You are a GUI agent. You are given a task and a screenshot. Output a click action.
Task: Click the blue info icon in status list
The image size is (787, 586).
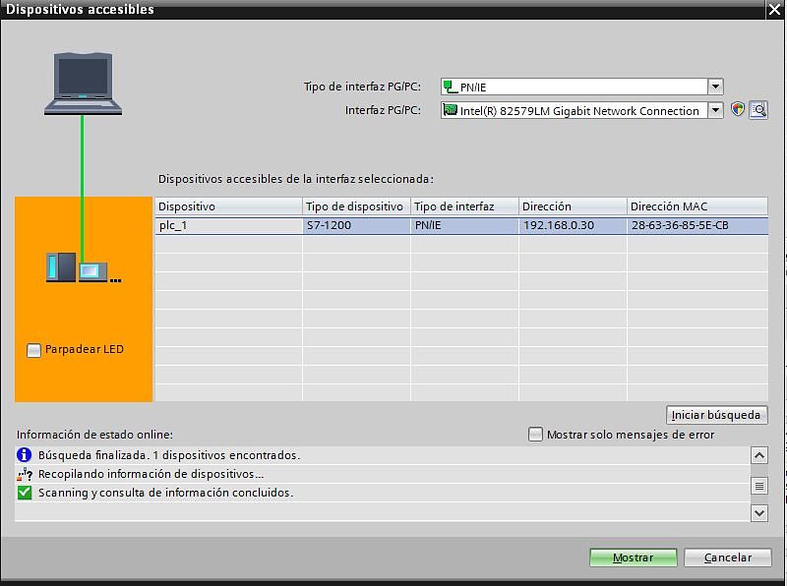point(25,455)
